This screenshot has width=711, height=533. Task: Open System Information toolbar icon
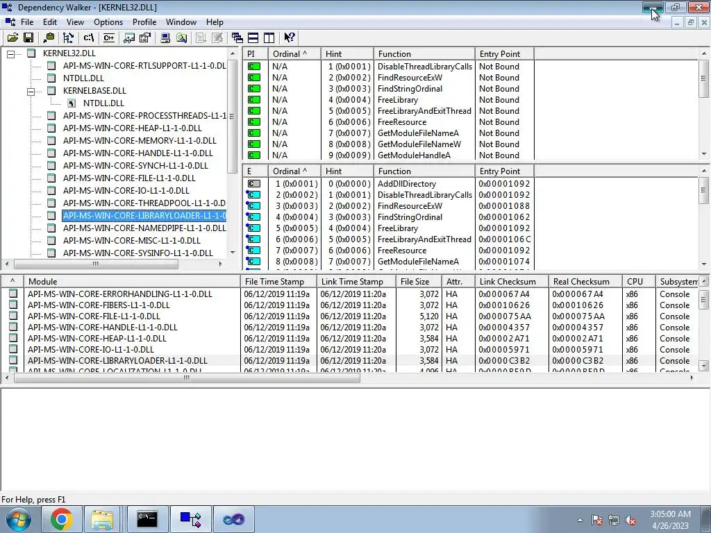click(x=165, y=37)
